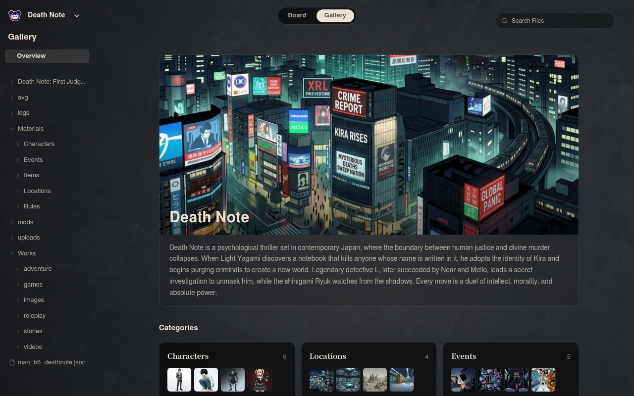
Task: Open the man_b6_deathnote.json file
Action: [x=52, y=362]
